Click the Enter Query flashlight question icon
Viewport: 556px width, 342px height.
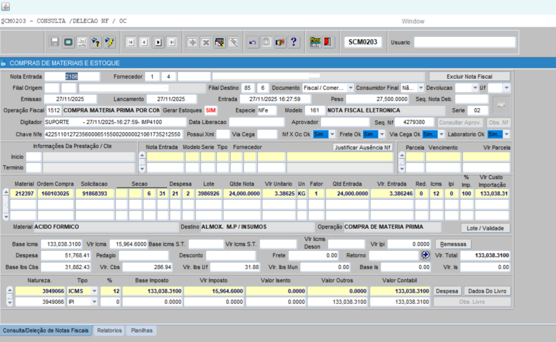point(96,42)
